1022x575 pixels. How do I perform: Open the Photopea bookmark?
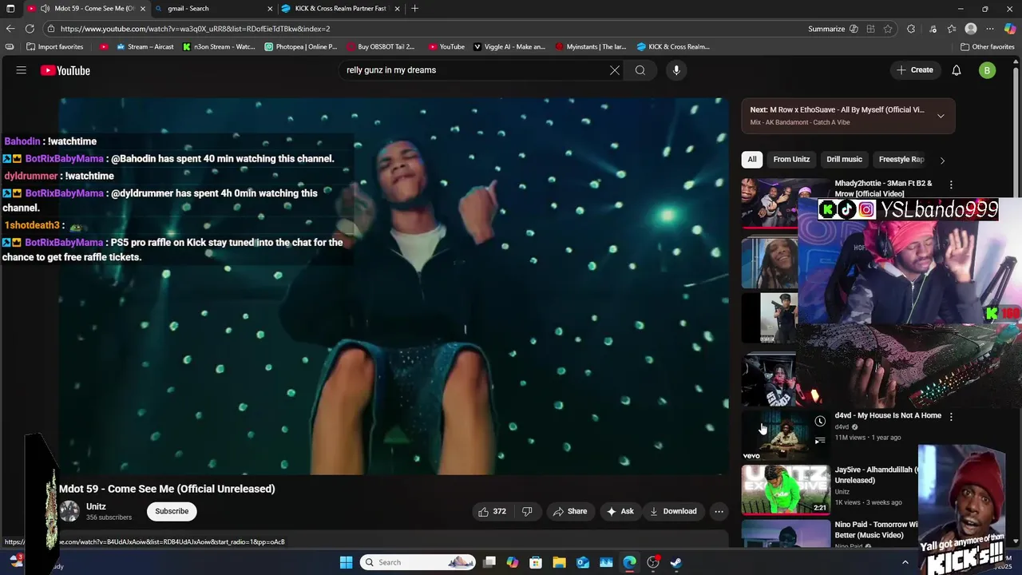pos(300,46)
